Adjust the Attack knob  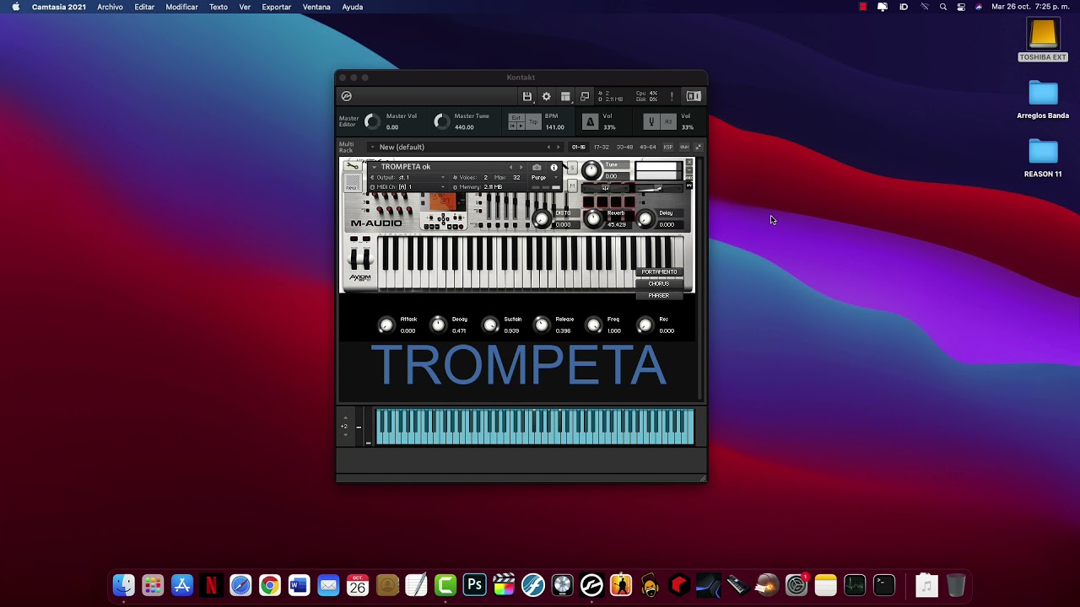click(x=386, y=325)
